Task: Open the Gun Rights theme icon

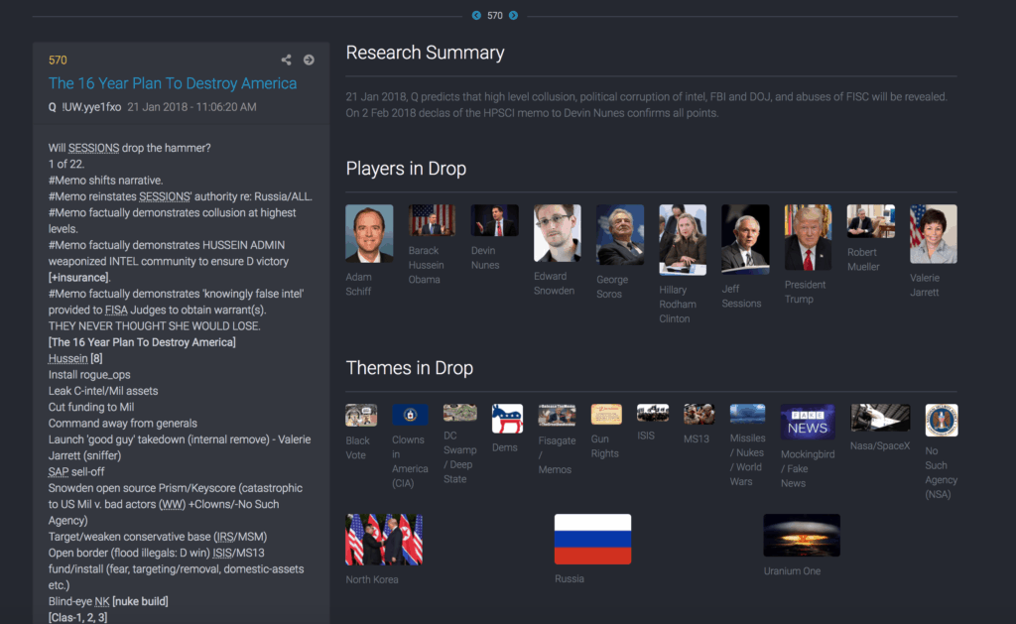Action: click(x=606, y=414)
